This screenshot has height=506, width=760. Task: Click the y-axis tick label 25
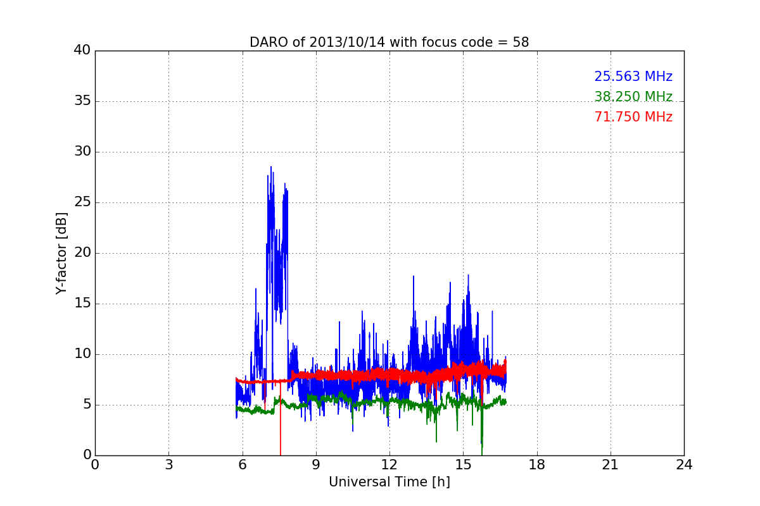[82, 202]
